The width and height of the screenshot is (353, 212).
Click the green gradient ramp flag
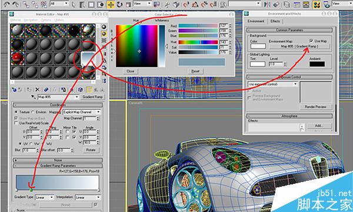tap(31, 190)
